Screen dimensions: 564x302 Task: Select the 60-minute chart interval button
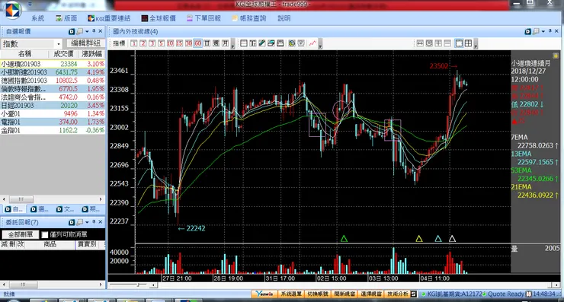click(198, 43)
